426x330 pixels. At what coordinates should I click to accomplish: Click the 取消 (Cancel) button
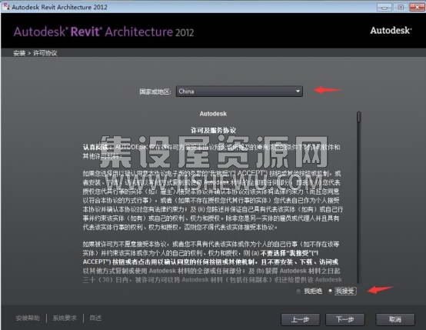click(x=395, y=319)
